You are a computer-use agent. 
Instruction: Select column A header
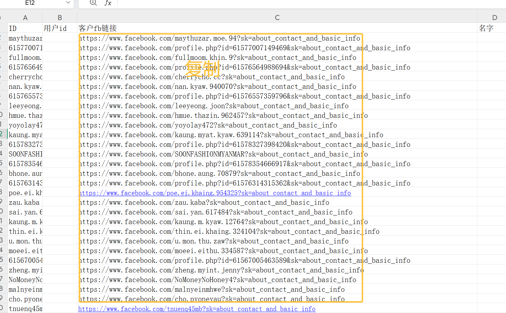(x=25, y=18)
